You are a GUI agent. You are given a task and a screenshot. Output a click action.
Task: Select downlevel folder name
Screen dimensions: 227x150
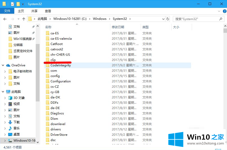point(58,124)
